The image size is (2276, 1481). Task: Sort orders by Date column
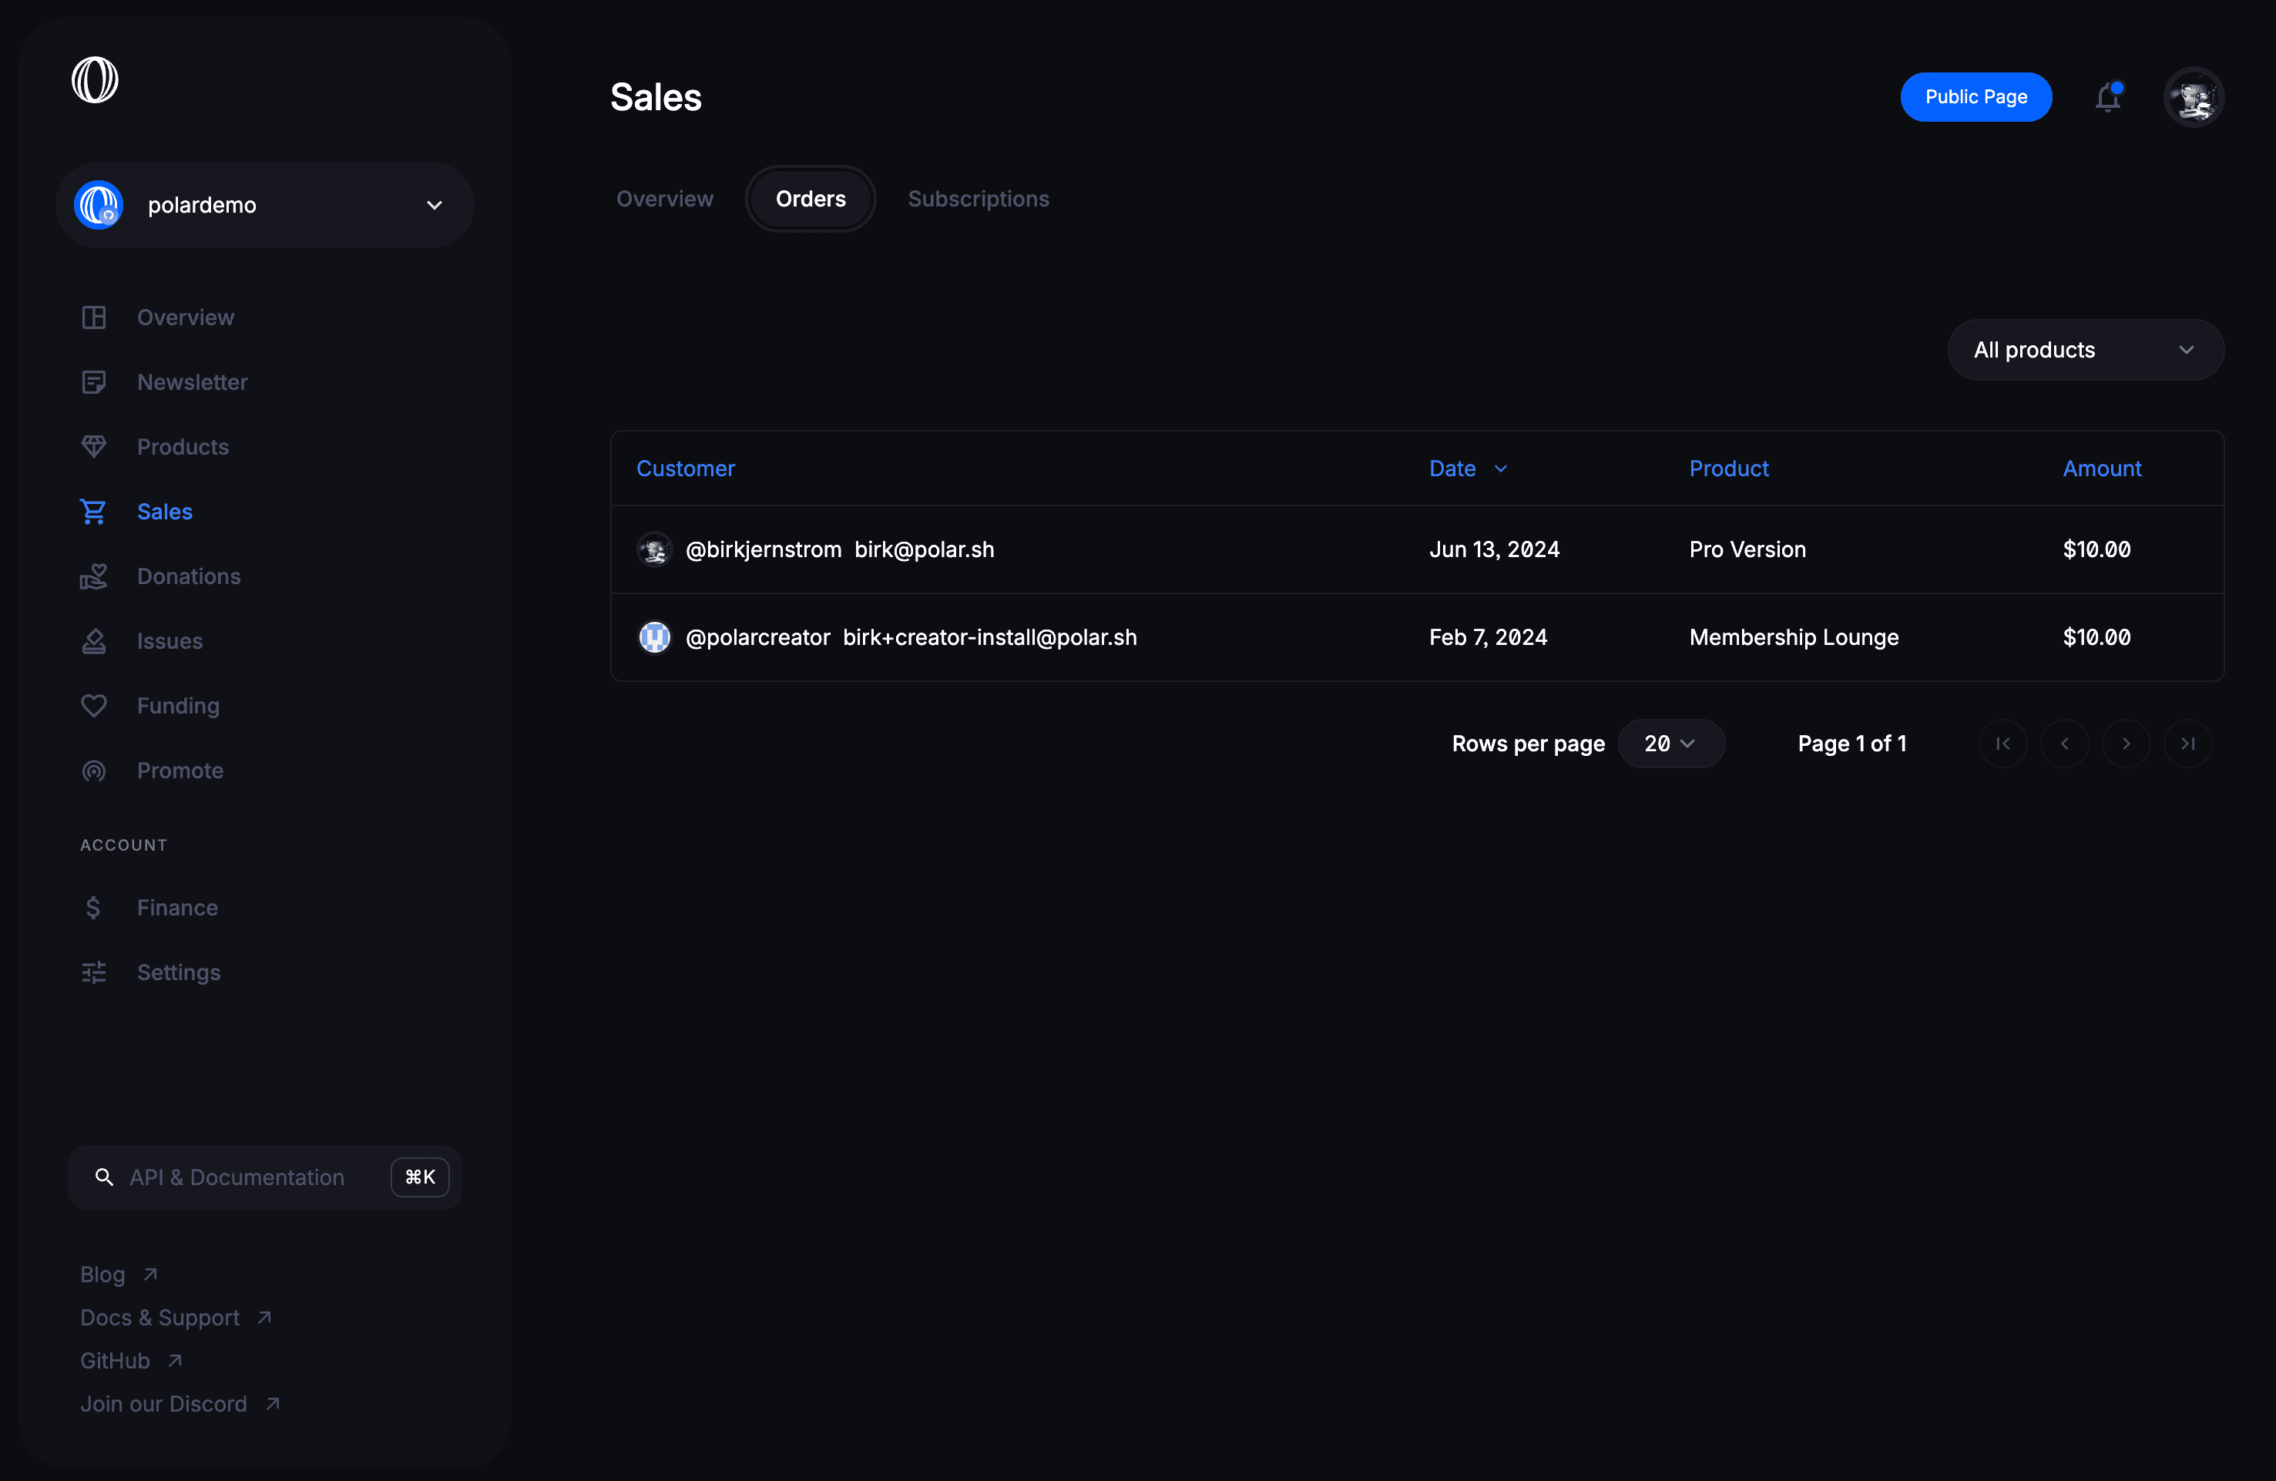click(1468, 468)
